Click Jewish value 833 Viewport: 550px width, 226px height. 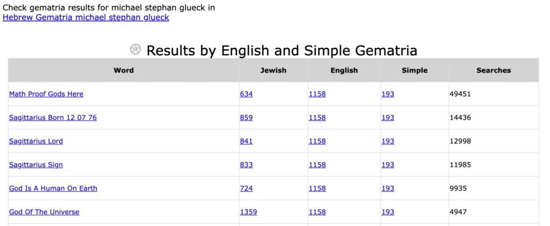[x=246, y=165]
